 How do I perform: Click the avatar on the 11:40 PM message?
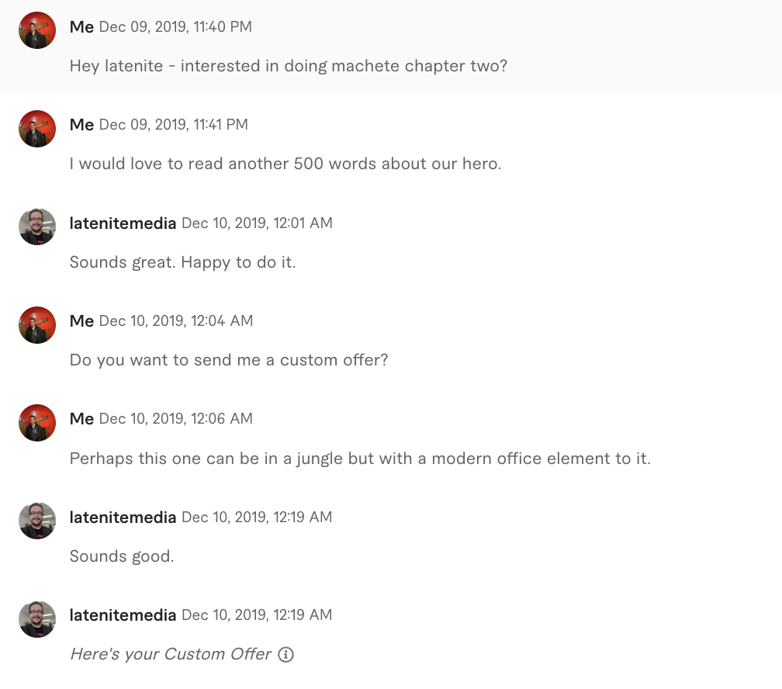point(37,30)
